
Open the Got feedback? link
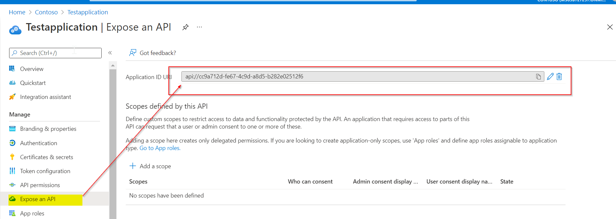click(158, 53)
